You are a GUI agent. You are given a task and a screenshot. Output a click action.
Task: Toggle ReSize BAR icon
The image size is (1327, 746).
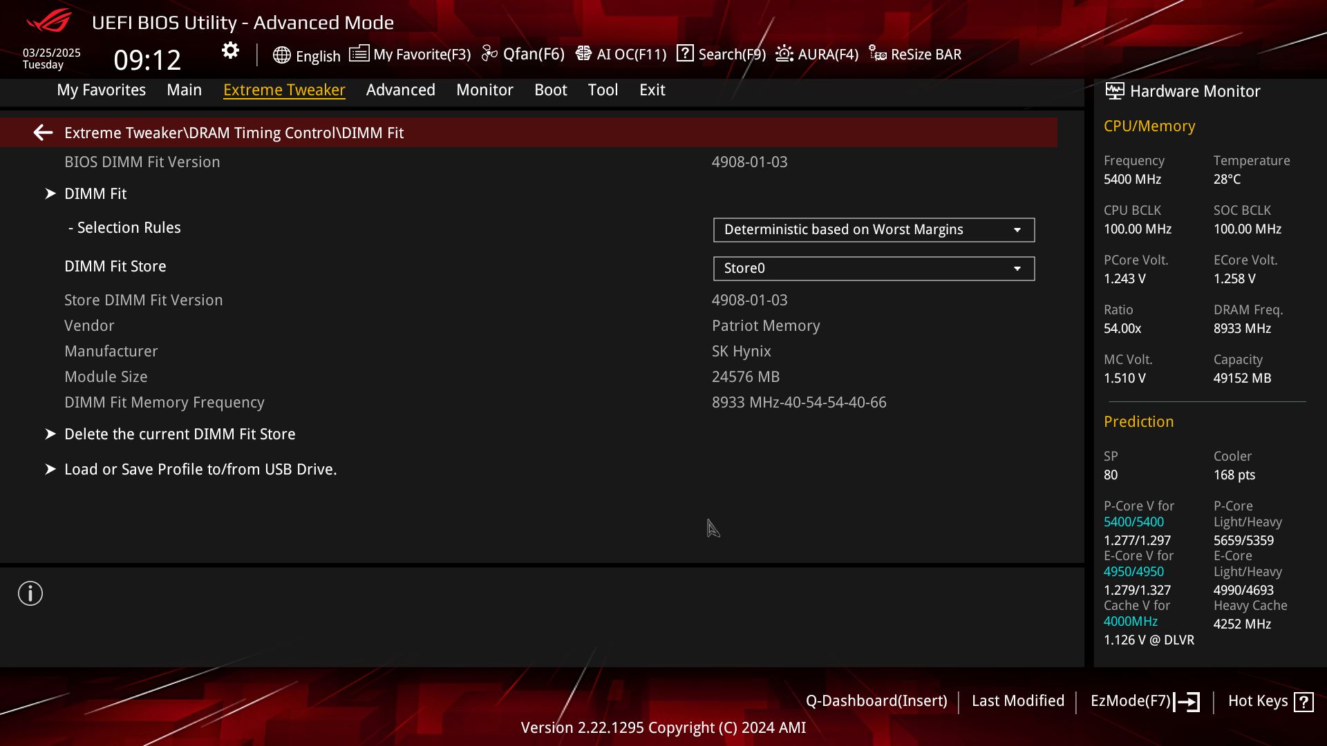(x=878, y=54)
